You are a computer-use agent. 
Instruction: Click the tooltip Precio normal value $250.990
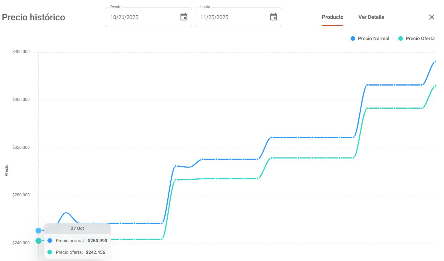[97, 241]
